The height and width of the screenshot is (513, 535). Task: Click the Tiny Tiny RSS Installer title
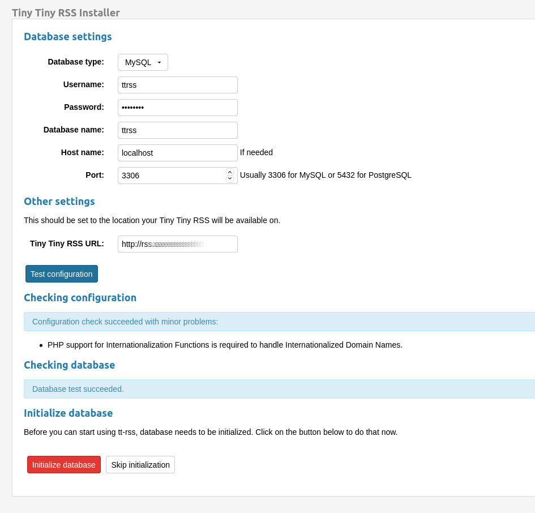pos(66,12)
